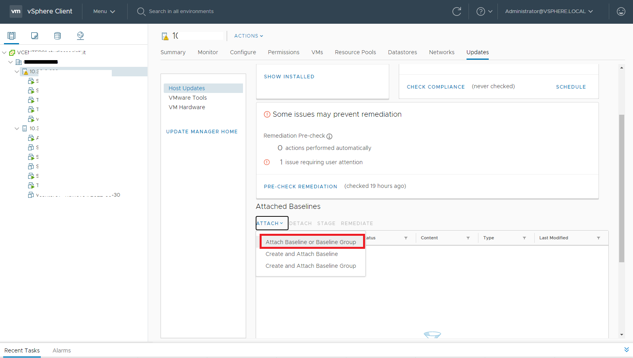Expand the bottom Recent Tasks pane chevron
The width and height of the screenshot is (633, 358).
click(627, 350)
